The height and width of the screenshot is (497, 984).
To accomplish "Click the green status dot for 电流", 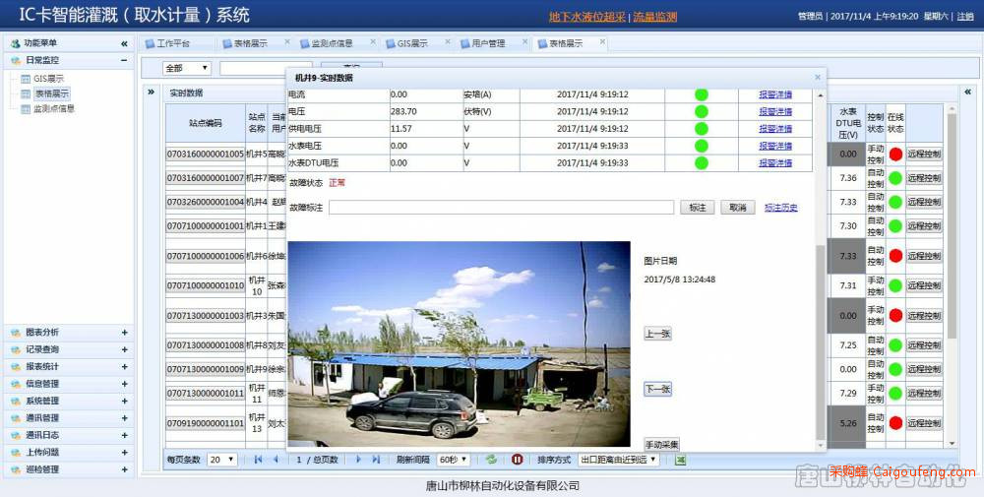I will (701, 94).
